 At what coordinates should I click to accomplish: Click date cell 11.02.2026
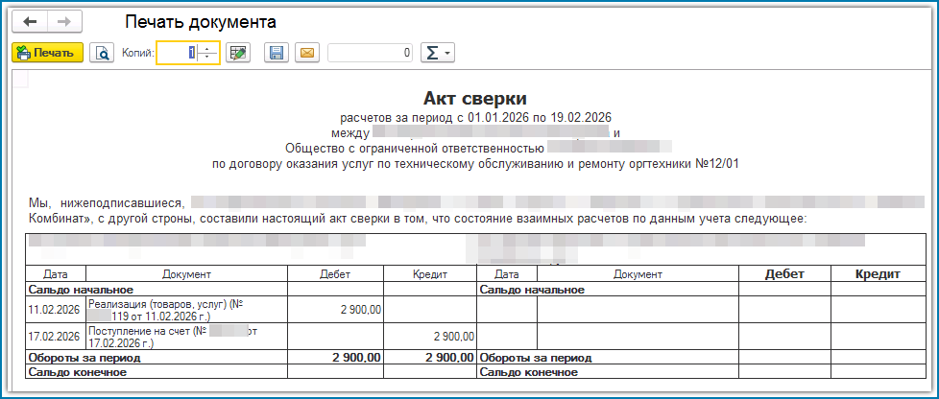[x=55, y=310]
